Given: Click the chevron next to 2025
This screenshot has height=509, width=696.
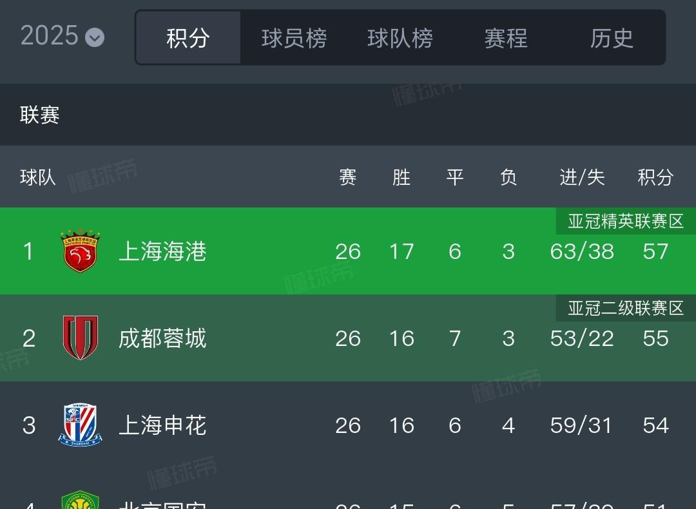Looking at the screenshot, I should click(95, 38).
